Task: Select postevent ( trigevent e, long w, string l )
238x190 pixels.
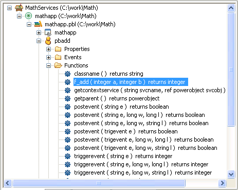Action: (145, 148)
